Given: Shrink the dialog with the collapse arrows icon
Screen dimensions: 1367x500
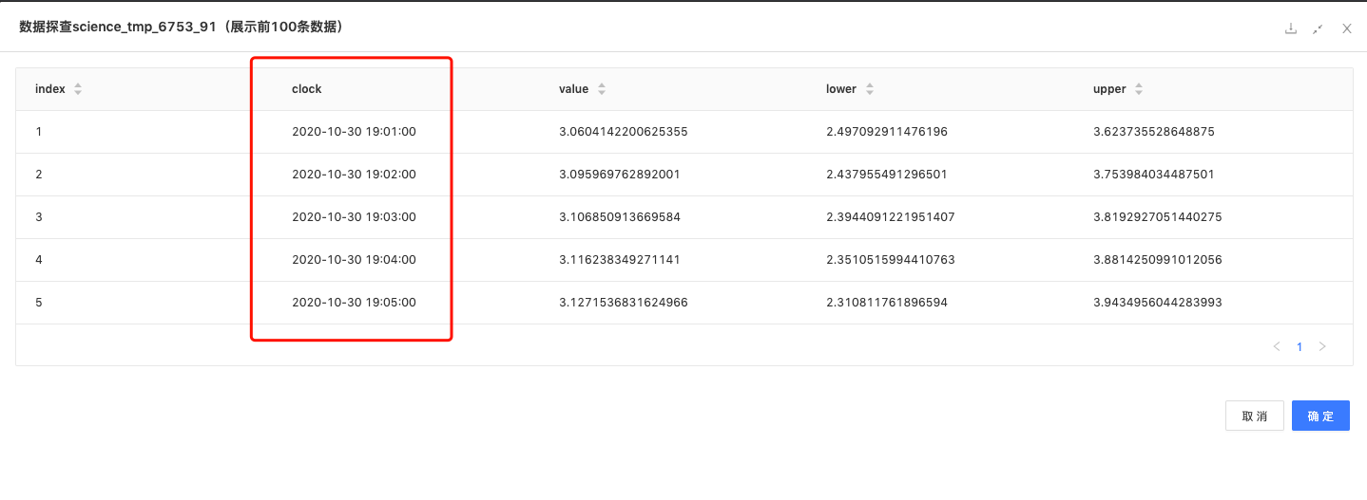Looking at the screenshot, I should point(1318,28).
